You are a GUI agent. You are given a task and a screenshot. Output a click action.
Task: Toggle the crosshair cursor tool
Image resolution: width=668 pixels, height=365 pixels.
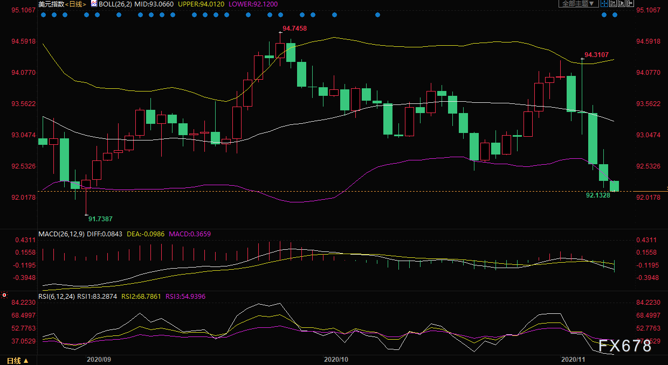[x=604, y=3]
